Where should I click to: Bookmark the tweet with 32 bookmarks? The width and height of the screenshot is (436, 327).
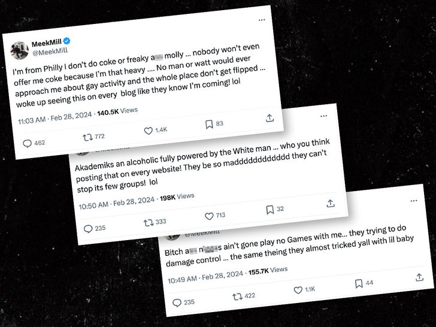click(270, 210)
